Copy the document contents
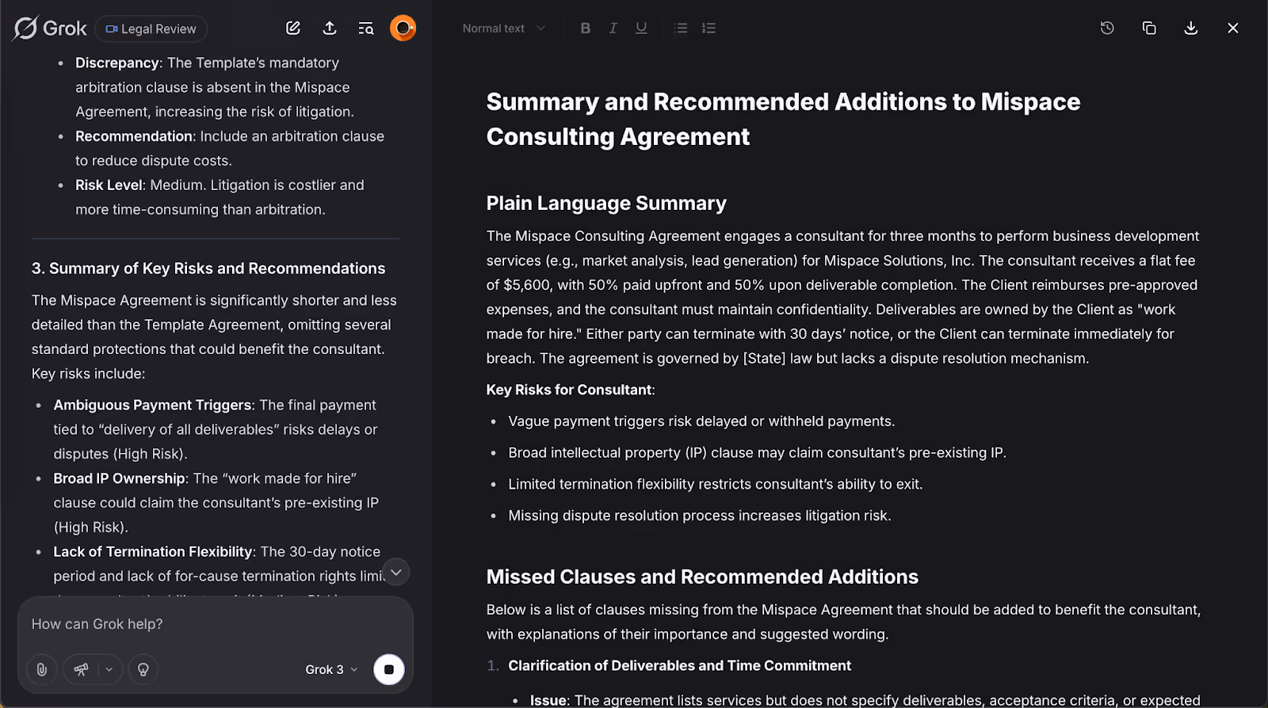 pyautogui.click(x=1149, y=29)
